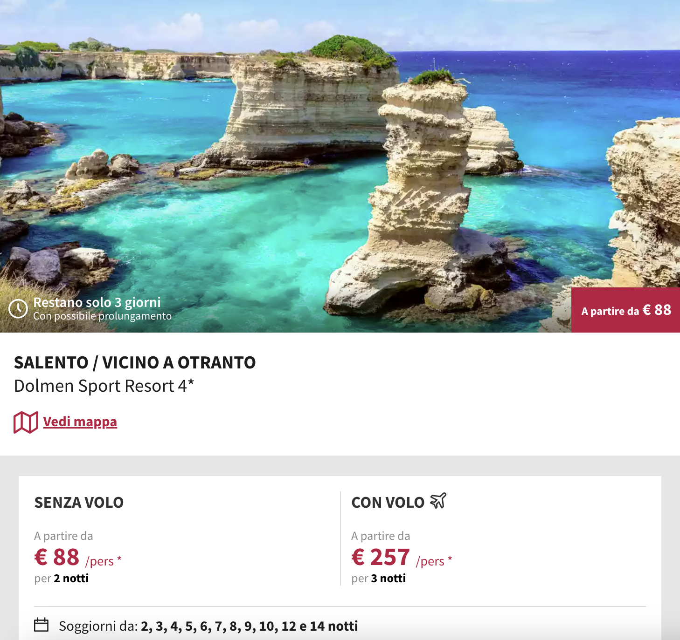680x640 pixels.
Task: Click the per 2 notti label
Action: click(62, 579)
